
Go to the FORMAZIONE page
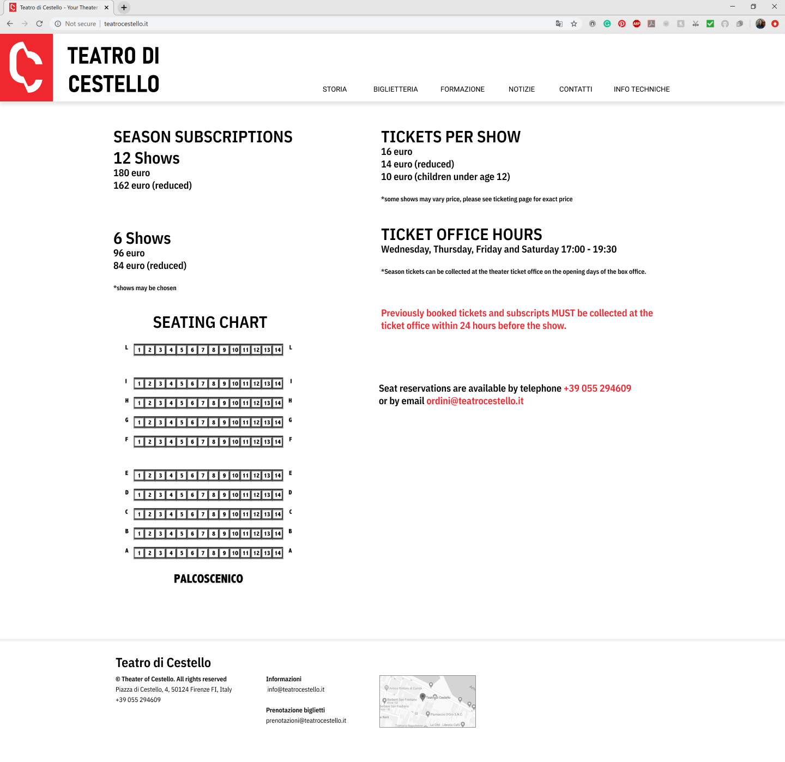462,89
